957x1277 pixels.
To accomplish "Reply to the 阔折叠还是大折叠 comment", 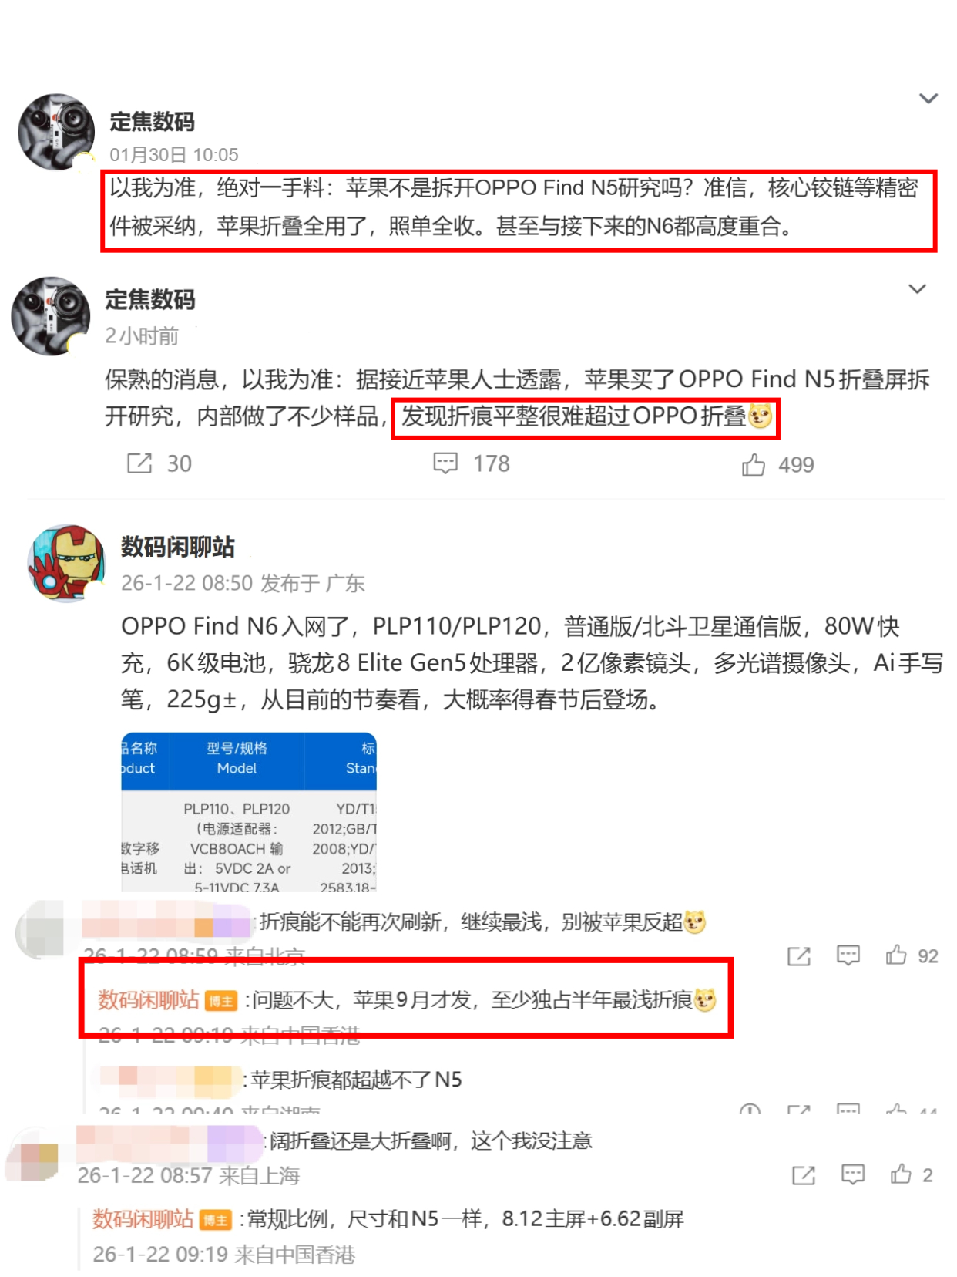I will [853, 1174].
